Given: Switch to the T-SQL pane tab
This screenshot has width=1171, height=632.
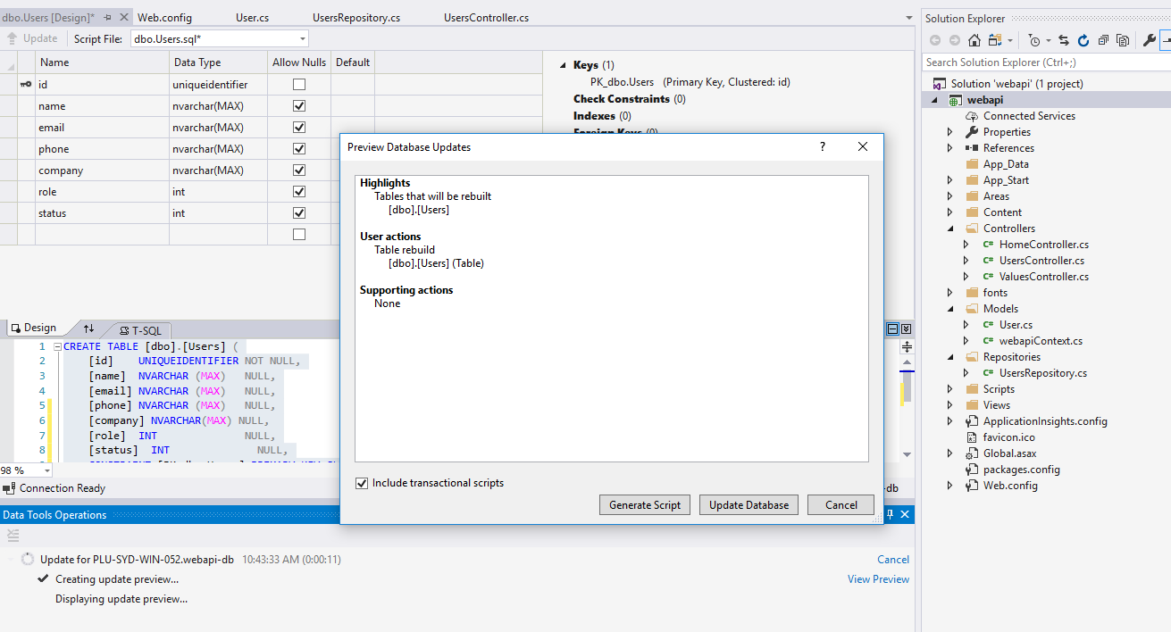Looking at the screenshot, I should [140, 330].
